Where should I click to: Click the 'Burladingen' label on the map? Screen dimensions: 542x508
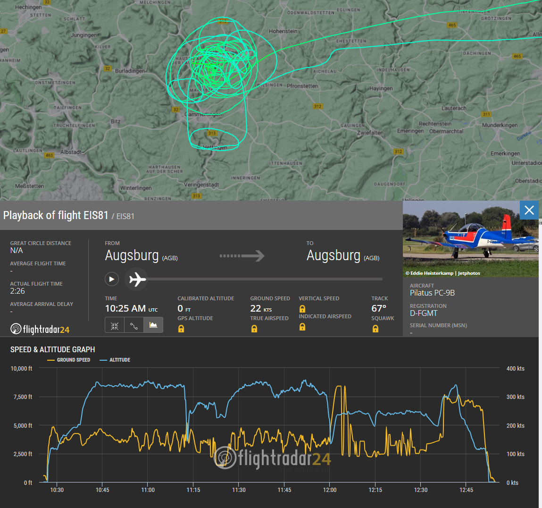point(130,71)
